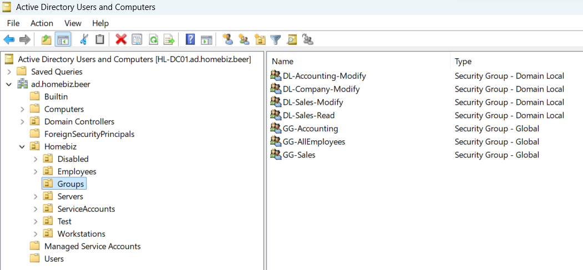Go back with the blue arrow
The height and width of the screenshot is (270, 583).
pyautogui.click(x=9, y=39)
